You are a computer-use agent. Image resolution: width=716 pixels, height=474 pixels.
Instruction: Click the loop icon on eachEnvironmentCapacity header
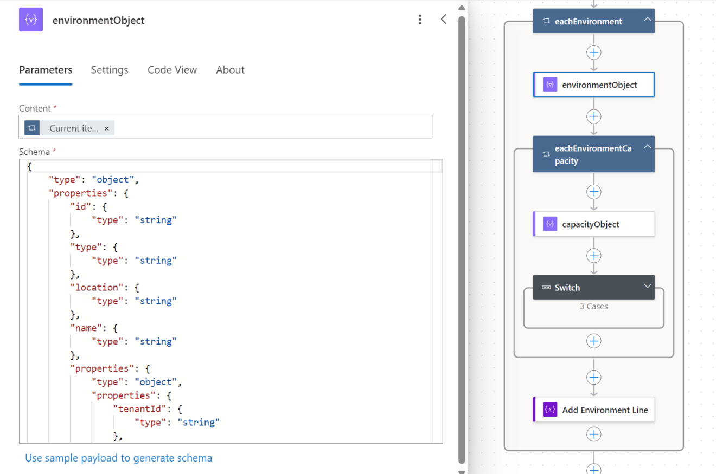(546, 154)
